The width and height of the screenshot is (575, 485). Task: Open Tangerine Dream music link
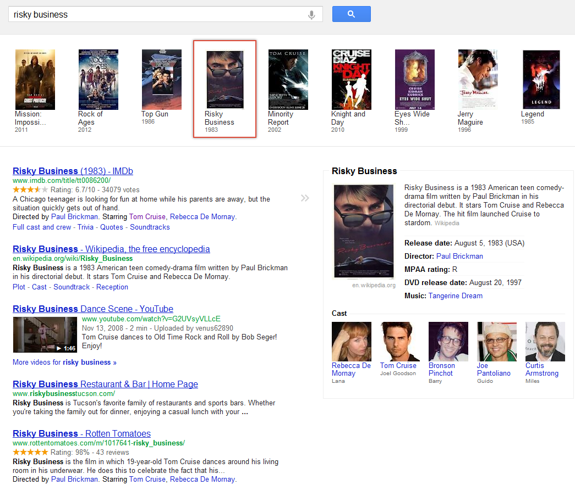456,296
